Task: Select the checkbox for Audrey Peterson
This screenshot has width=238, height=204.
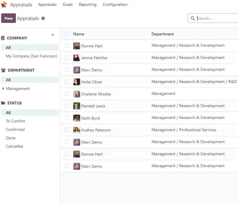Action: (67, 130)
